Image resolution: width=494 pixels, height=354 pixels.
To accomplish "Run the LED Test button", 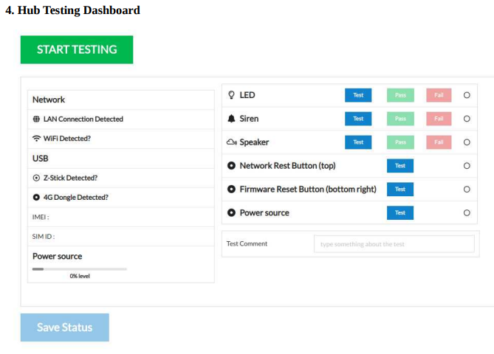I will [x=358, y=95].
